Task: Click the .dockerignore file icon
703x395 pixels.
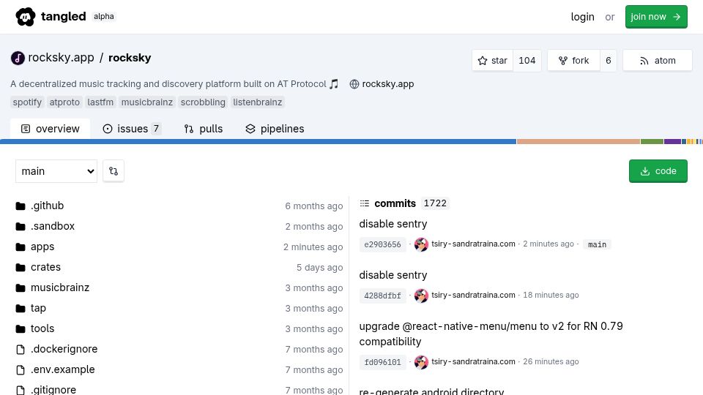Action: click(x=21, y=350)
